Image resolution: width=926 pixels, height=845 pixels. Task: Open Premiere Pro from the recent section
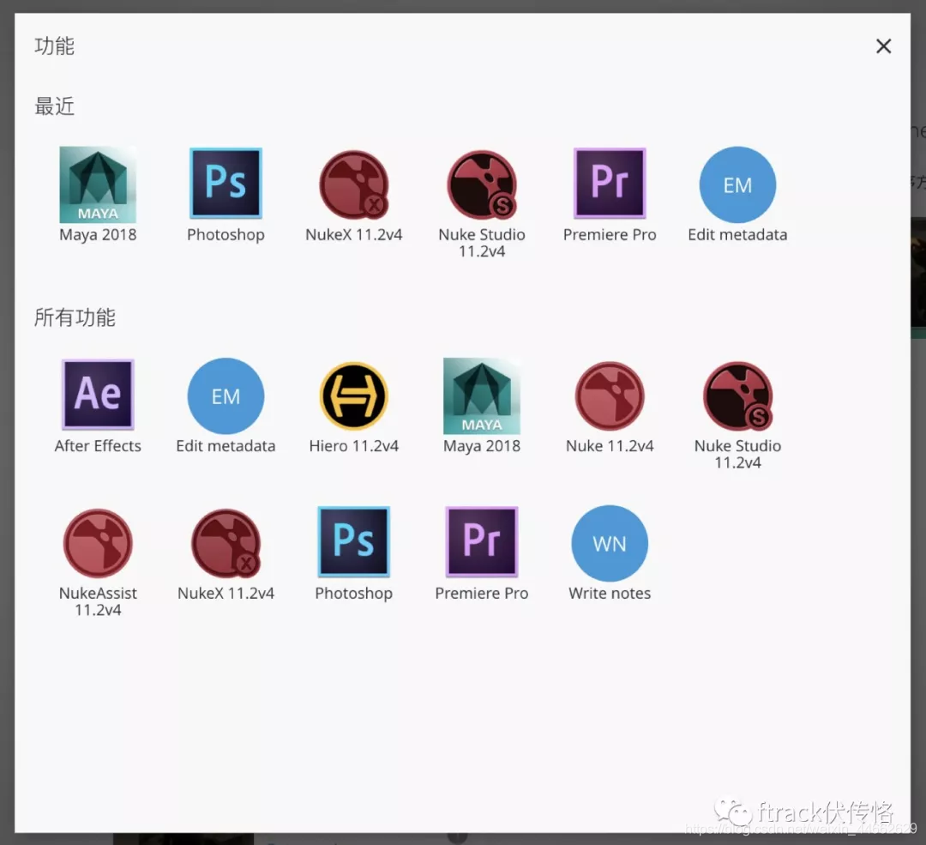[609, 183]
